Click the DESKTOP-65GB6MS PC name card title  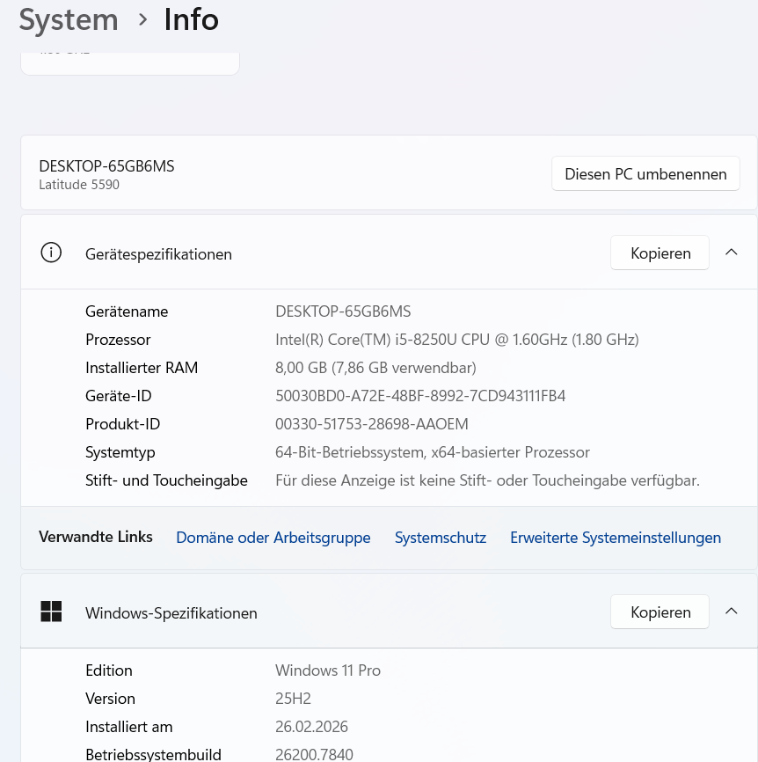[106, 166]
